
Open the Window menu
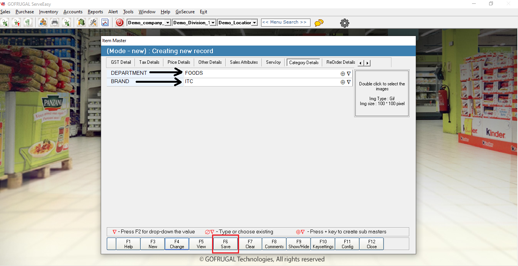tap(147, 12)
